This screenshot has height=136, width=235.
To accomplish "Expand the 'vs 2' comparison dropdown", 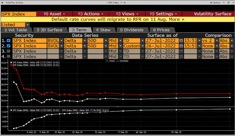I will [217, 41].
